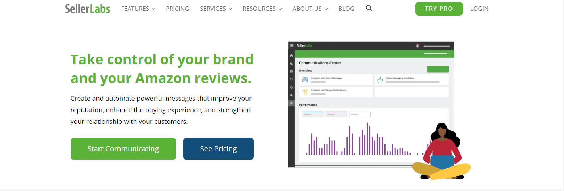
Task: Select the plug icon in preview sidebar
Action: point(291,103)
